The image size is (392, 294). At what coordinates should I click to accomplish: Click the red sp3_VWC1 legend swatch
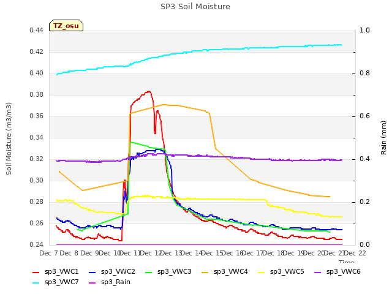tap(36, 273)
